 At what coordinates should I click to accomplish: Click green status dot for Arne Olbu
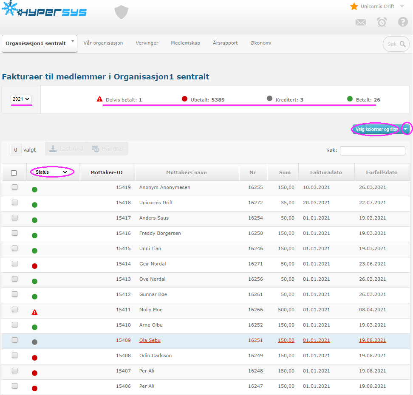(x=34, y=327)
